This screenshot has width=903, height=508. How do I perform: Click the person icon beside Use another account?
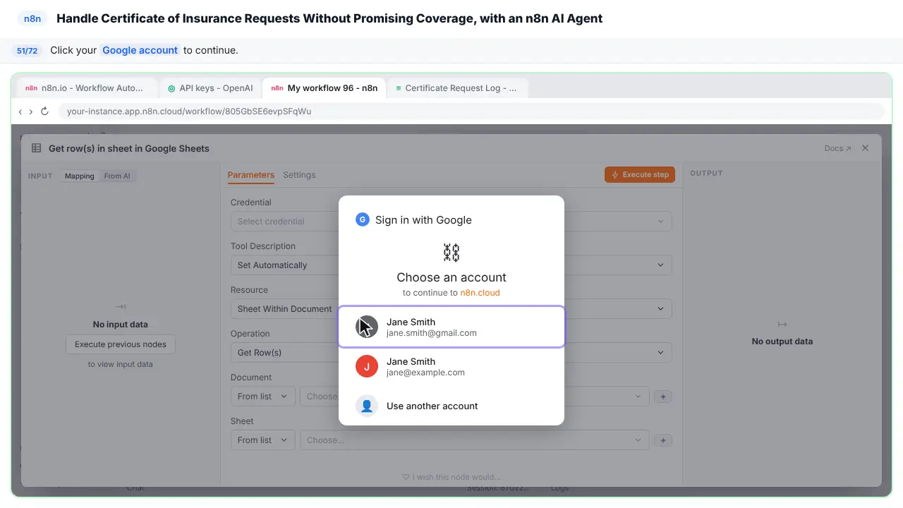tap(367, 406)
